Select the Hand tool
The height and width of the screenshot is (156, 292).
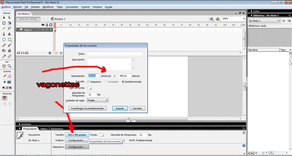coord(4,66)
